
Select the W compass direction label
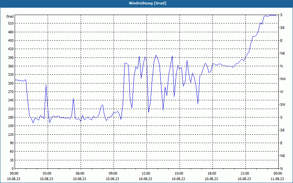(x=282, y=92)
